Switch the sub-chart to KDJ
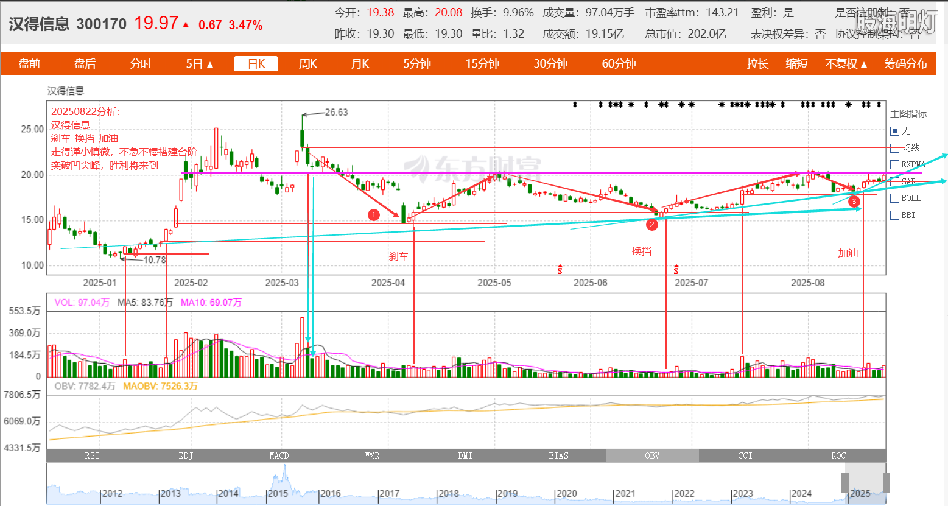 [x=186, y=455]
